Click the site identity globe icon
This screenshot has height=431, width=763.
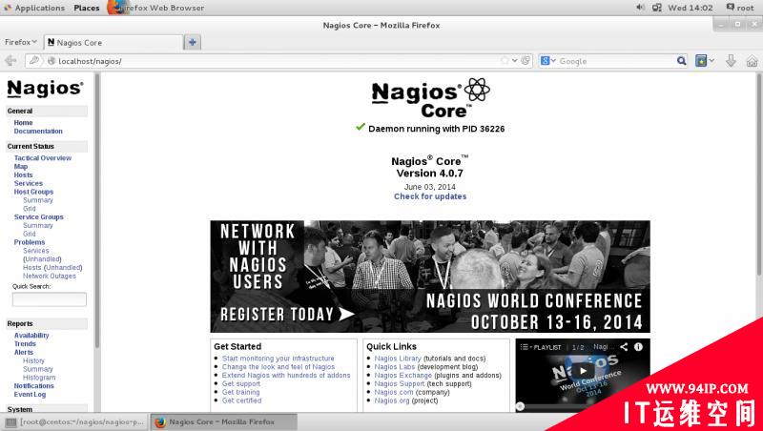pyautogui.click(x=52, y=61)
